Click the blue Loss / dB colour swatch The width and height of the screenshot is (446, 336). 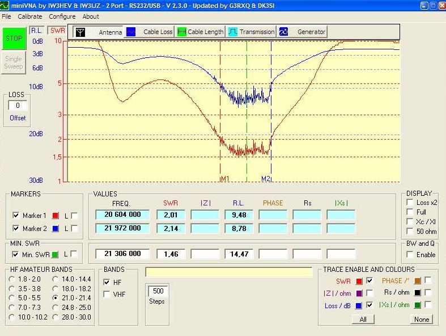(359, 305)
